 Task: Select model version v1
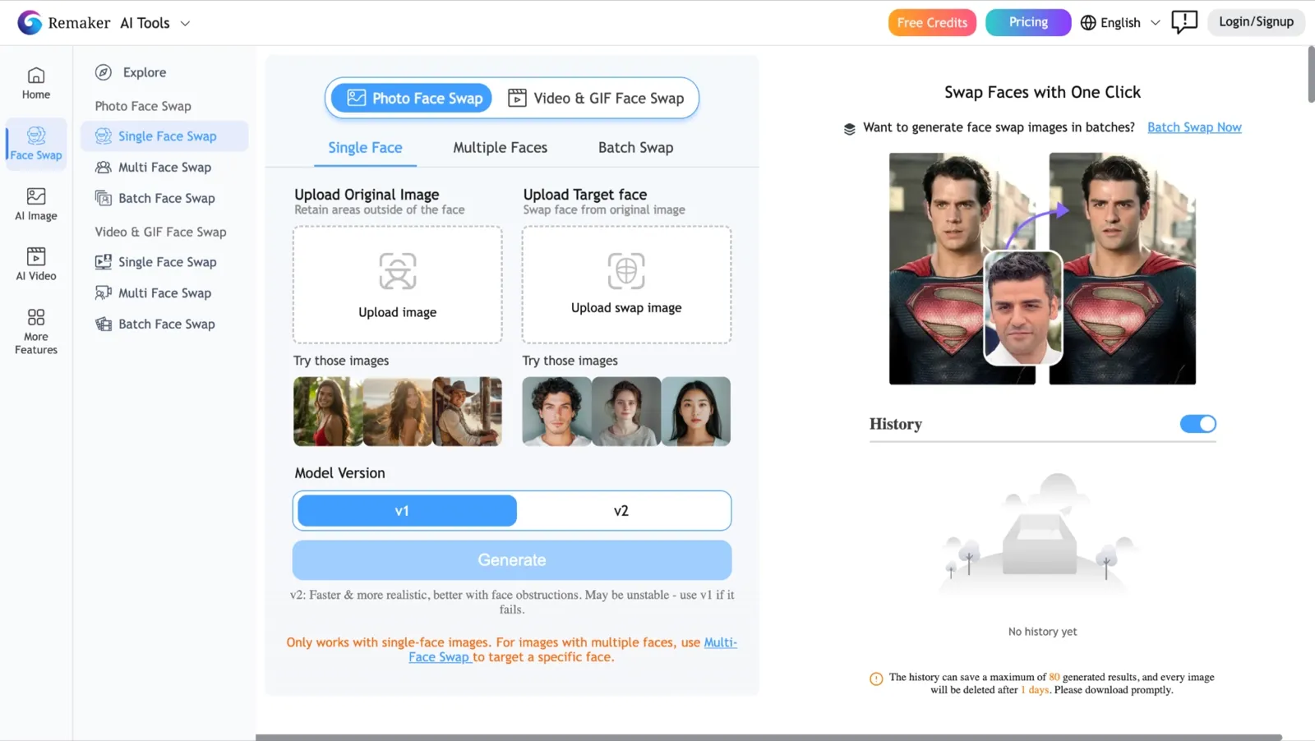click(x=407, y=511)
